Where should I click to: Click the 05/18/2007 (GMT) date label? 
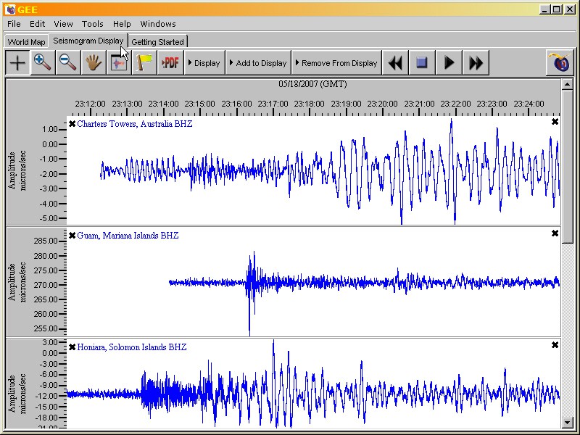(x=313, y=84)
